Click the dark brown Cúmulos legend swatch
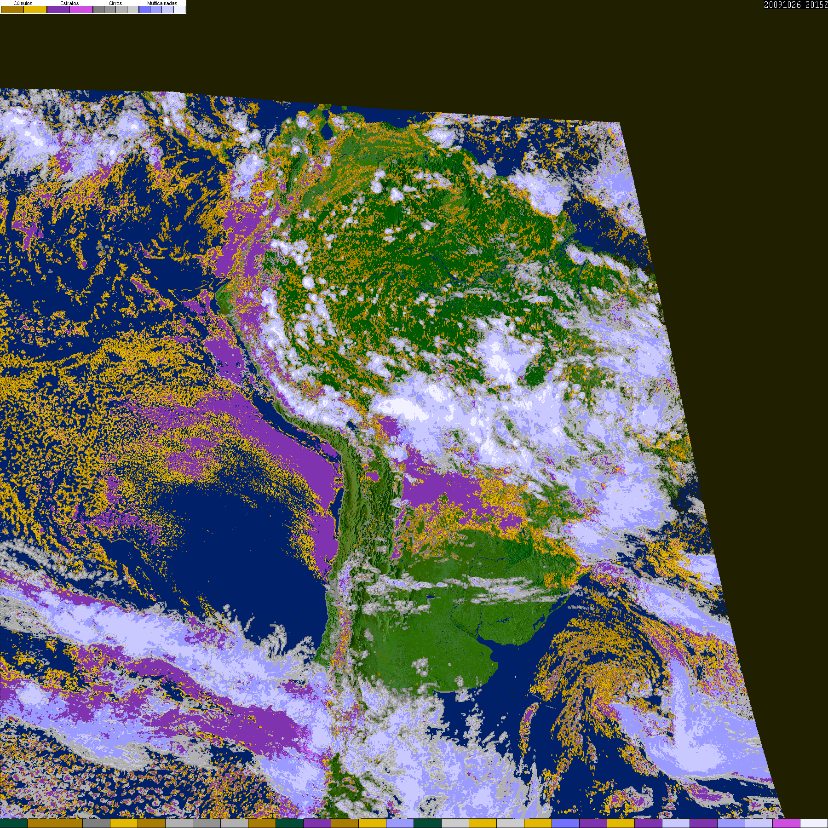The image size is (828, 828). 12,9
